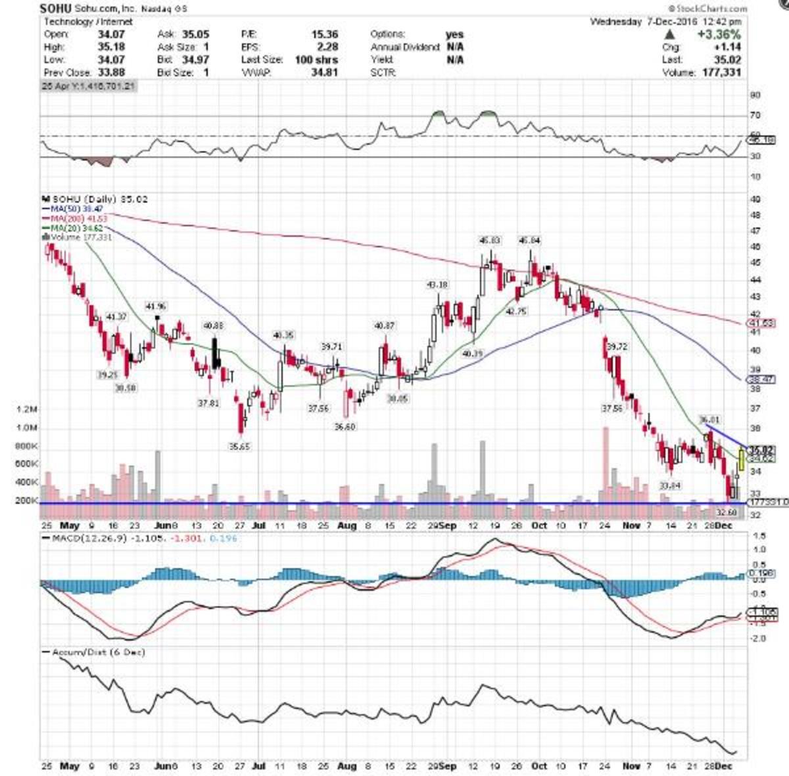Screen dimensions: 789x776
Task: Click the 41.53 price tag on right axis
Action: pyautogui.click(x=761, y=323)
